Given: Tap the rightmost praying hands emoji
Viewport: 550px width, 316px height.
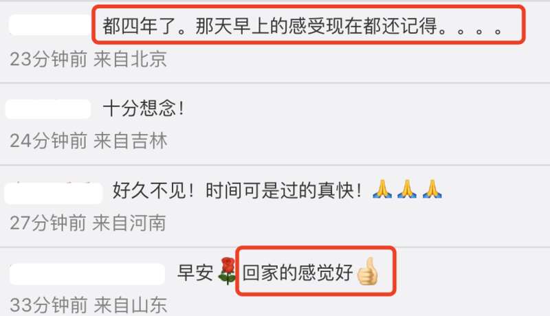Looking at the screenshot, I should pos(432,189).
